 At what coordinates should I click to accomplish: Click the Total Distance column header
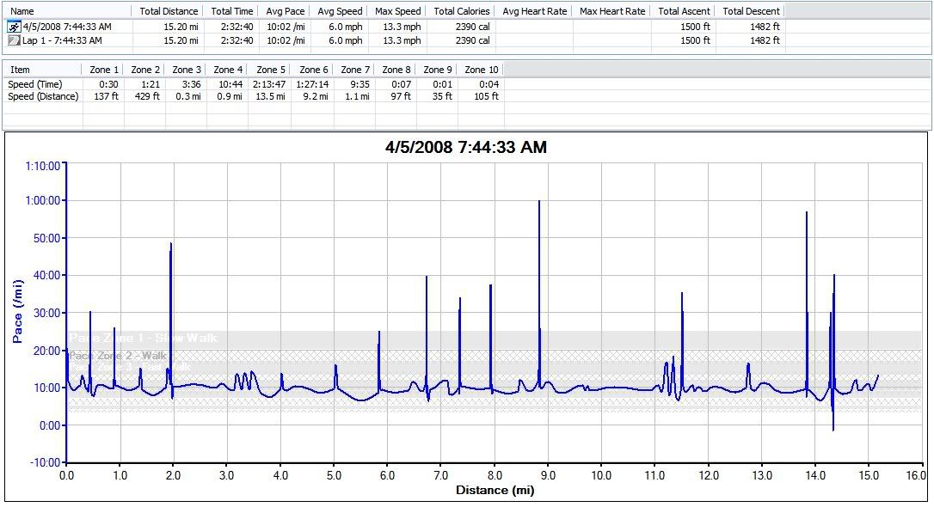point(169,11)
